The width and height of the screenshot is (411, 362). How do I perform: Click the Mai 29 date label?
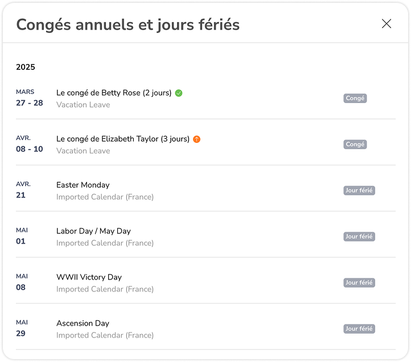pos(22,328)
